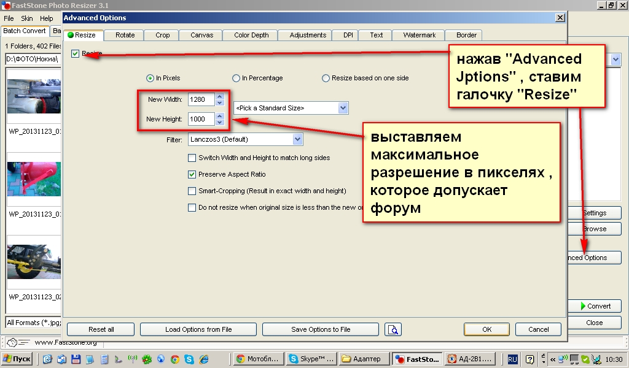
Task: Click Close button in main window
Action: [595, 323]
